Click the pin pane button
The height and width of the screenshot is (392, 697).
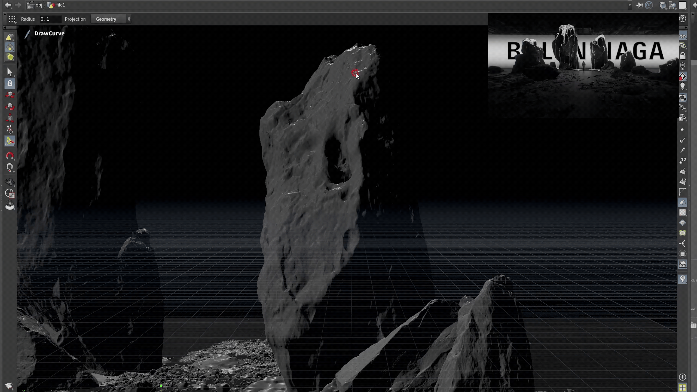click(x=639, y=5)
